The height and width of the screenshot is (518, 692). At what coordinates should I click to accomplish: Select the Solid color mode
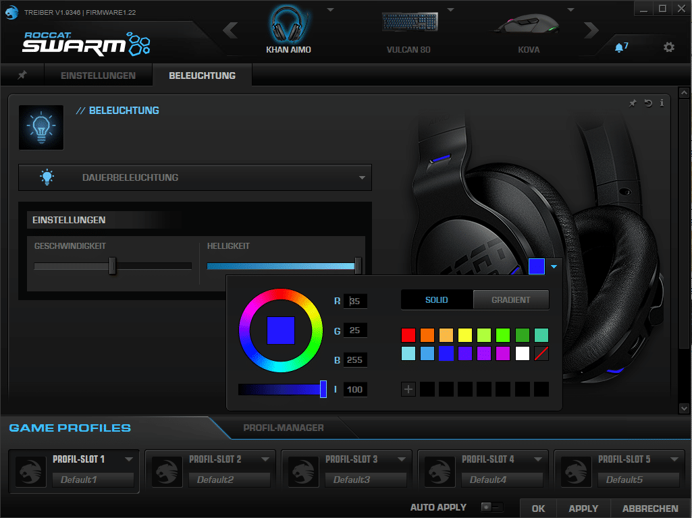pos(437,300)
